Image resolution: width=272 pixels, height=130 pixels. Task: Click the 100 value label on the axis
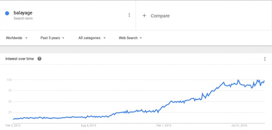coord(9,80)
